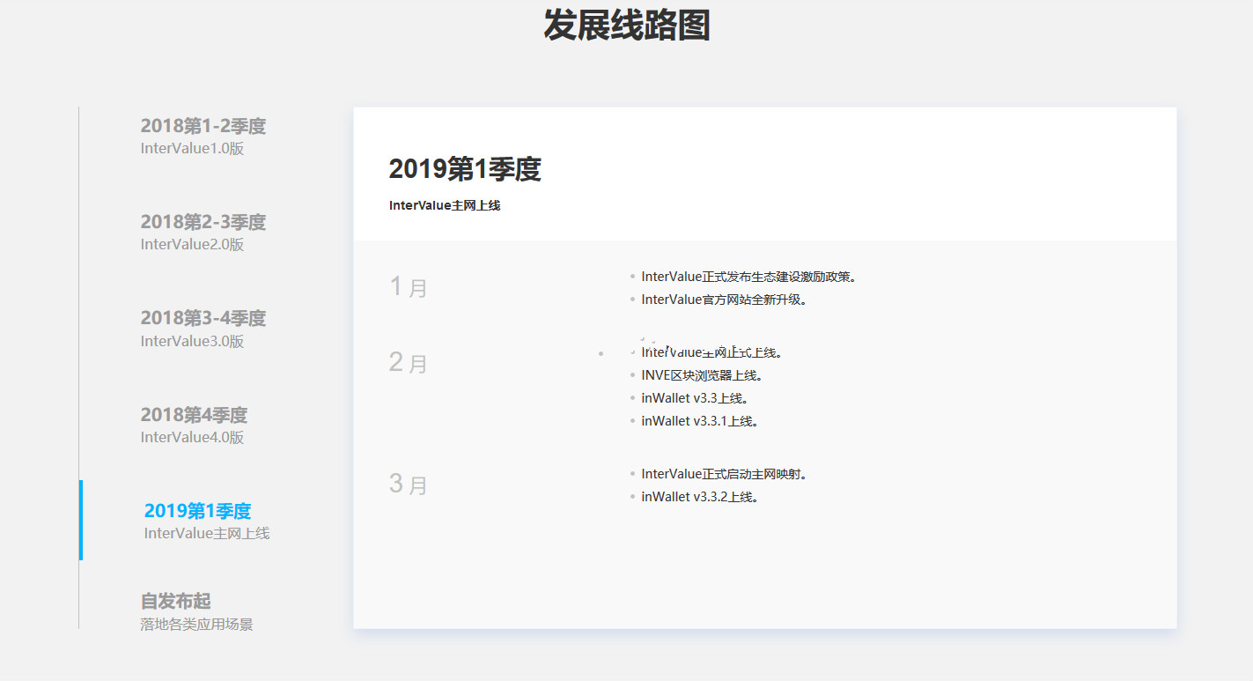Image resolution: width=1253 pixels, height=681 pixels.
Task: Click text InterValue正式发布生态建设激励政策
Action: (748, 277)
